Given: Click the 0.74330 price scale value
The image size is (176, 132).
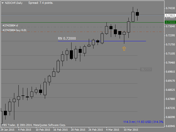Looking at the screenshot, I should pos(170,8).
